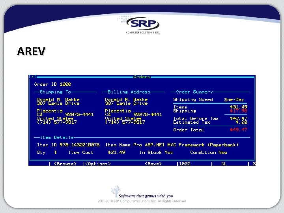This screenshot has width=284, height=213.
Task: Click zip 92870-4441 in Billing Address
Action: click(x=148, y=114)
